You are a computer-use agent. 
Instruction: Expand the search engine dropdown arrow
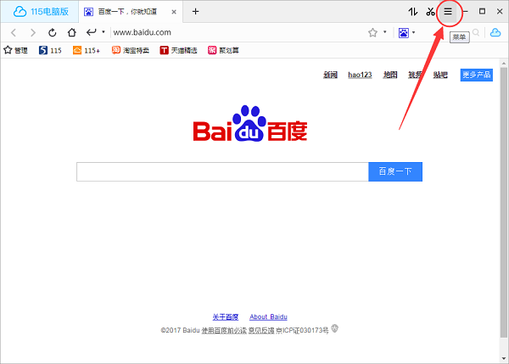coord(414,32)
